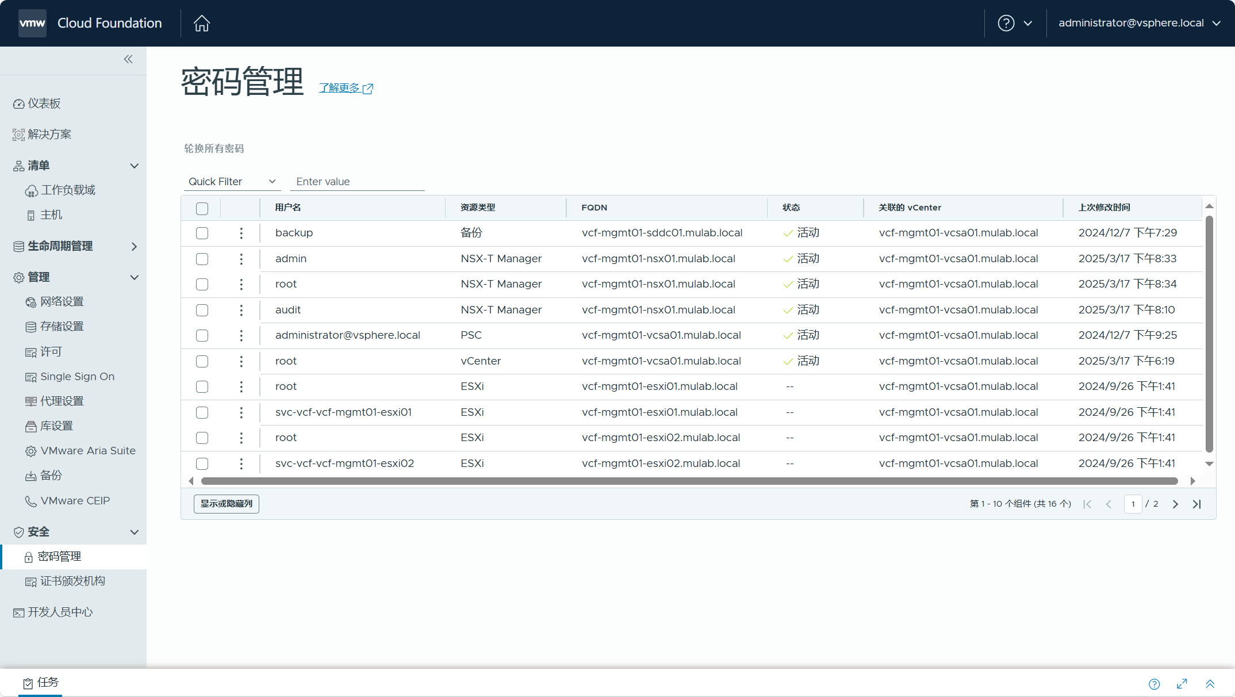This screenshot has height=697, width=1235.
Task: Click the 显示或隐藏列 button
Action: 227,504
